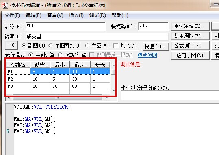The width and height of the screenshot is (219, 155).
Task: Click the 缺省 column header
Action: [x=40, y=65]
